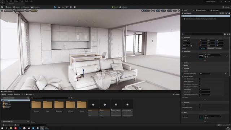
Task: Open the Detail Lighting view mode dropdown
Action: tap(19, 10)
